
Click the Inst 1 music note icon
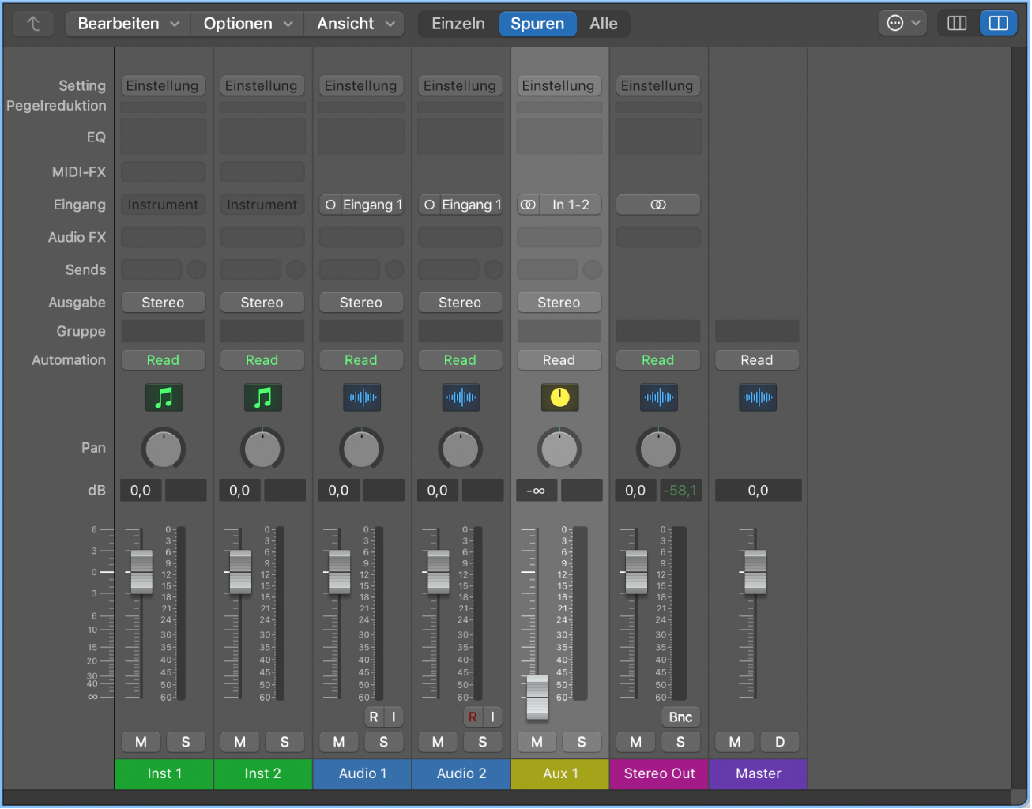164,397
